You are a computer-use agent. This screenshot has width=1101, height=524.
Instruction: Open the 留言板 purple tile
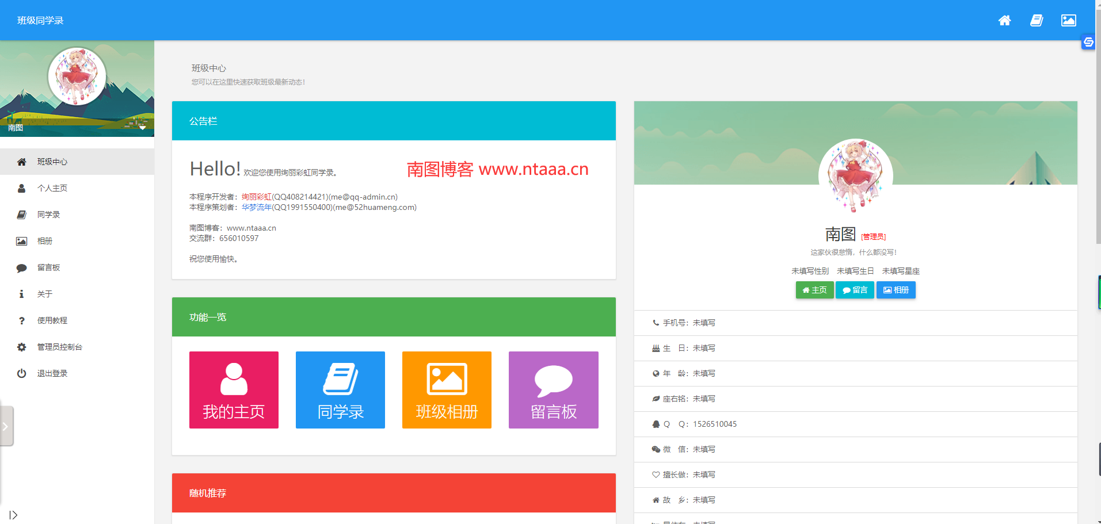point(553,390)
